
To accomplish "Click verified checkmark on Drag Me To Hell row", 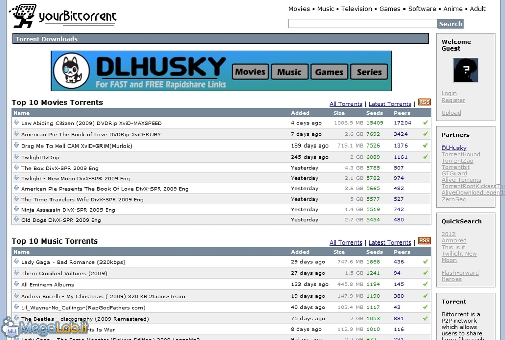I will click(x=425, y=145).
